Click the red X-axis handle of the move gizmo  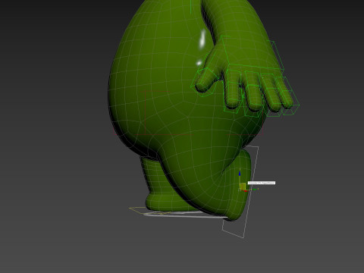(x=246, y=191)
